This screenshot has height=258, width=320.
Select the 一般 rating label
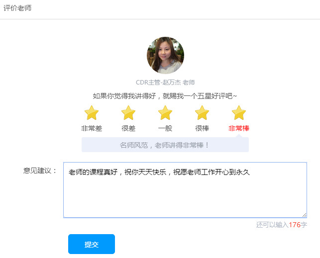(165, 128)
